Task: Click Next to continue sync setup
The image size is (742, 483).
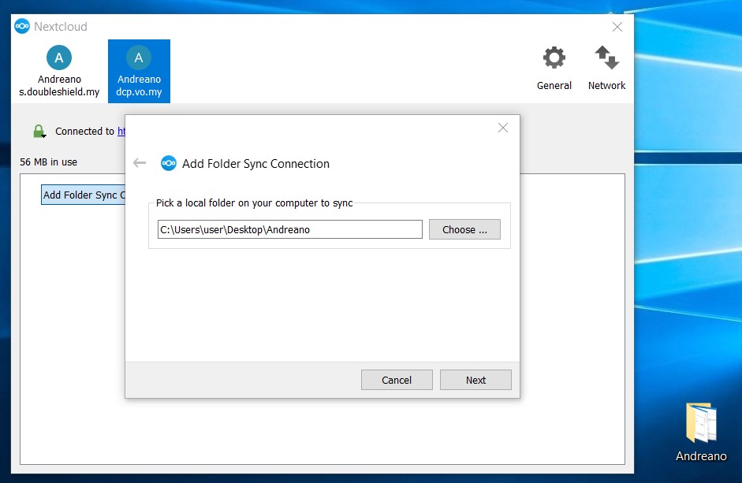Action: point(475,380)
